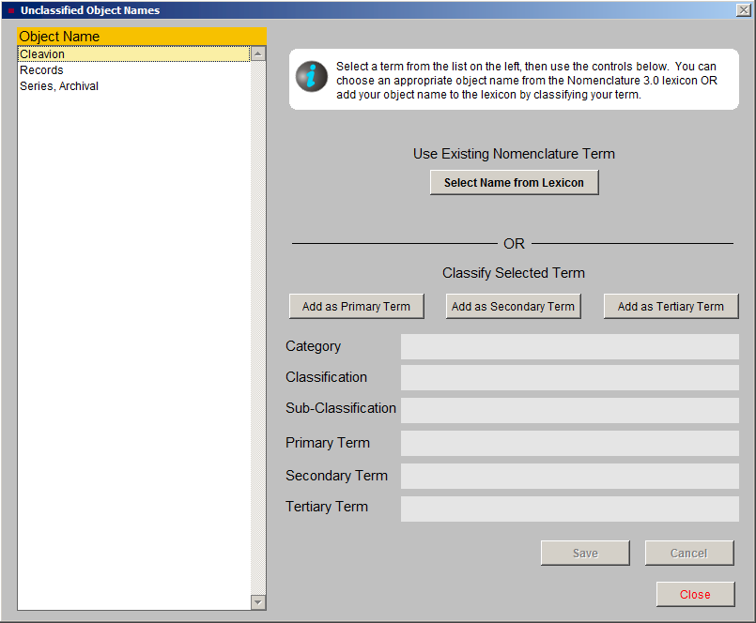
Task: Click the list's scroll-down arrow
Action: (x=258, y=602)
